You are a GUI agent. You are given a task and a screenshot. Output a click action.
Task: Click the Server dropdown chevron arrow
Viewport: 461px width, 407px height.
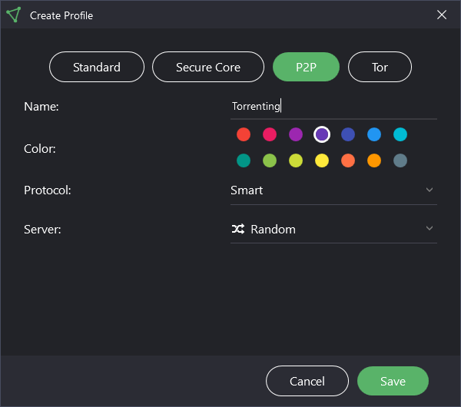[429, 228]
